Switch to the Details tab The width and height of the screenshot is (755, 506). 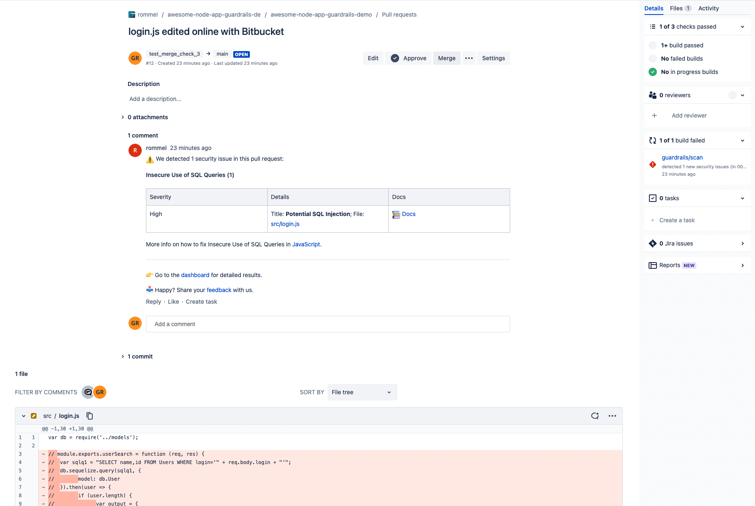click(654, 8)
